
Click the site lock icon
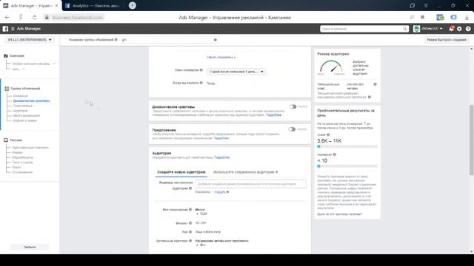[x=47, y=18]
